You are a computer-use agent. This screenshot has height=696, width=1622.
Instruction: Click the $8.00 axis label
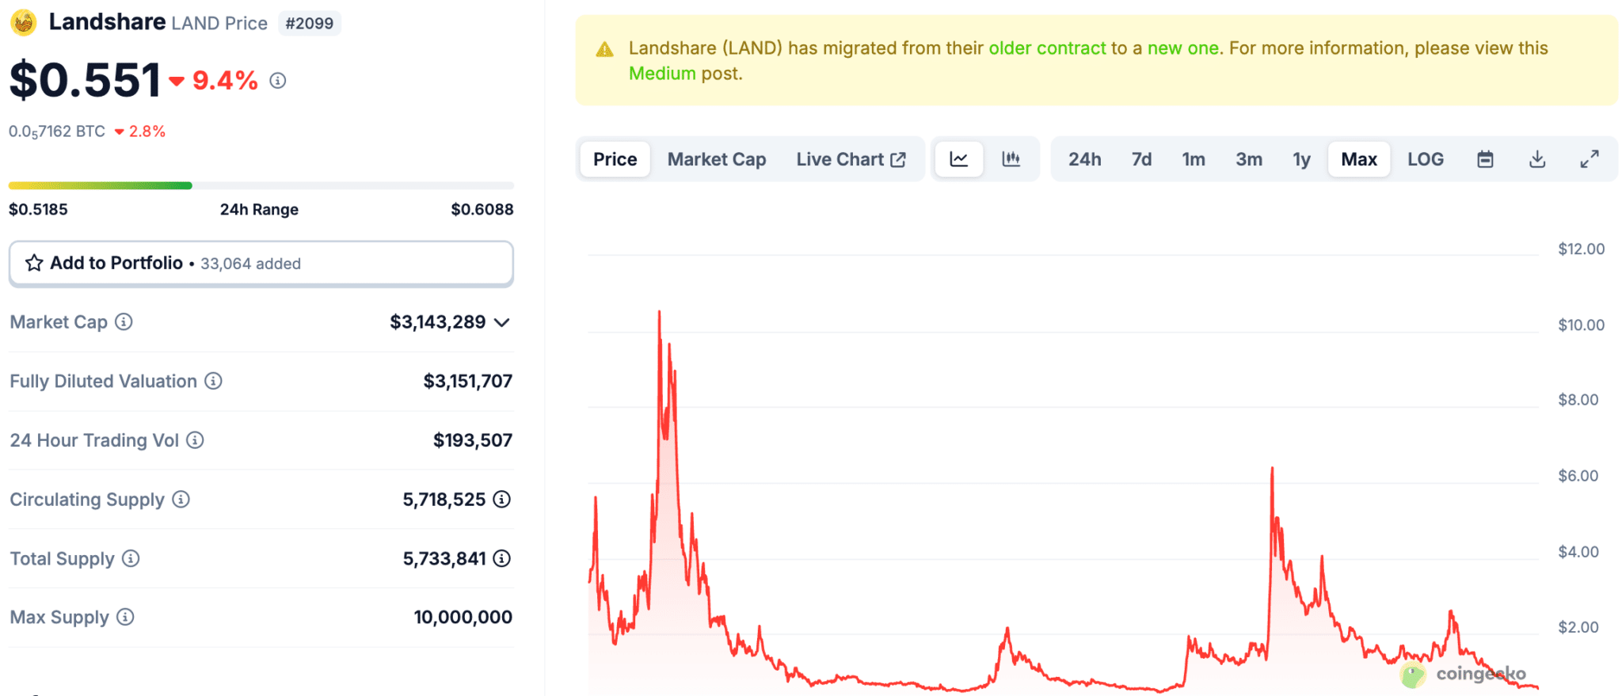coord(1578,400)
